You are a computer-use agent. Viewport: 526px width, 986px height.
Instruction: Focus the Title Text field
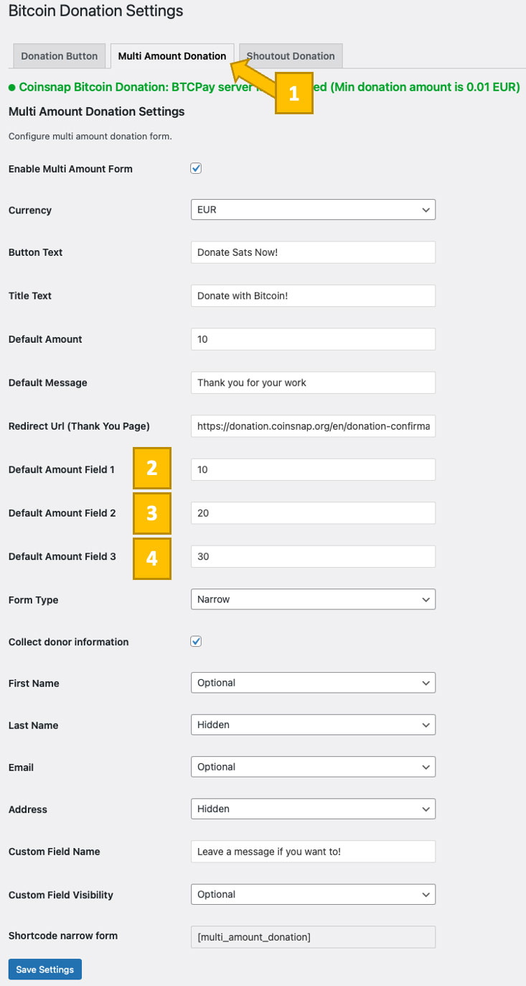pos(313,296)
